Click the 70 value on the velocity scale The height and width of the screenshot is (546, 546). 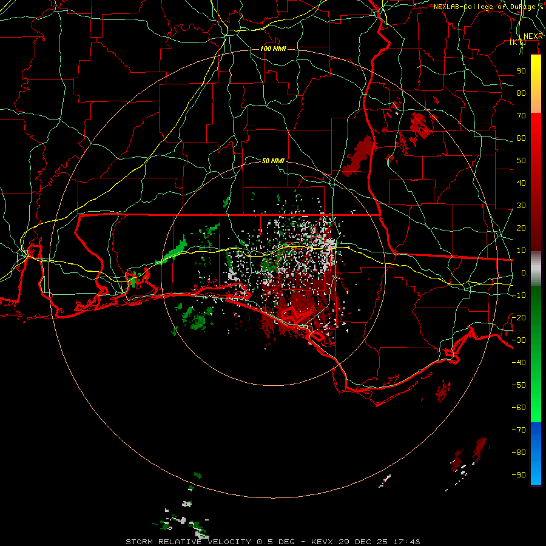coord(521,116)
